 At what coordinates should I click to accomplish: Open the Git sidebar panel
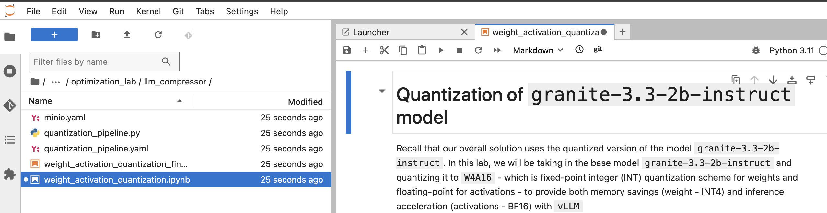[10, 106]
